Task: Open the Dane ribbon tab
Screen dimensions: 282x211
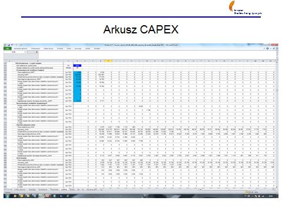Action: click(69, 49)
